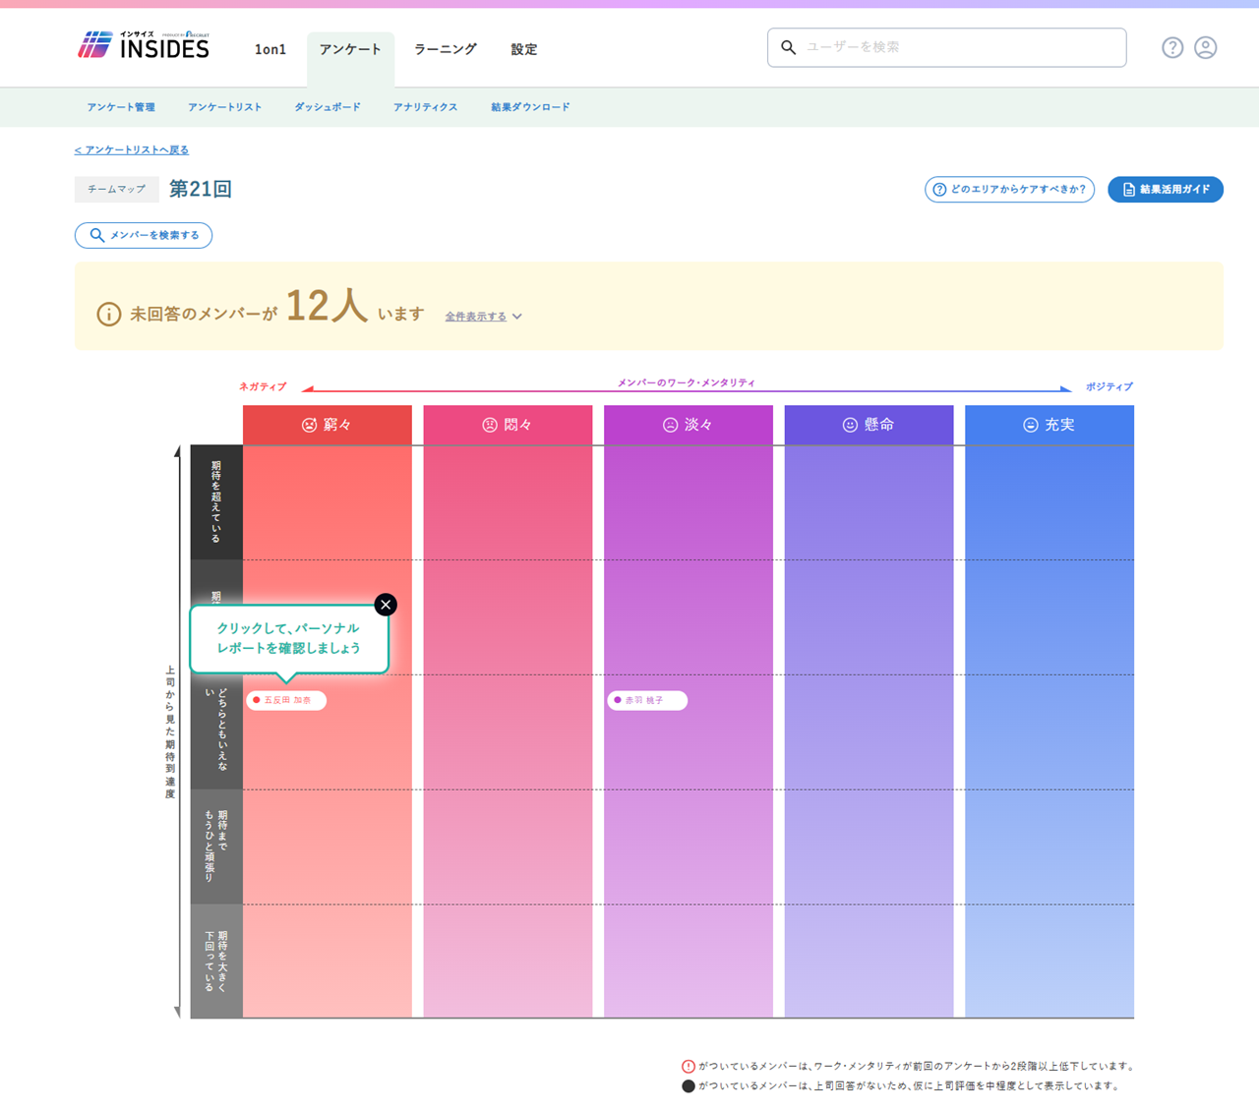Viewport: 1259px width, 1110px height.
Task: Open the 1on1 menu
Action: (x=270, y=49)
